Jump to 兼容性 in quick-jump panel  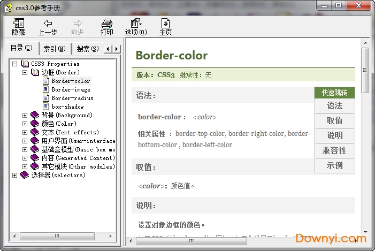pyautogui.click(x=334, y=150)
